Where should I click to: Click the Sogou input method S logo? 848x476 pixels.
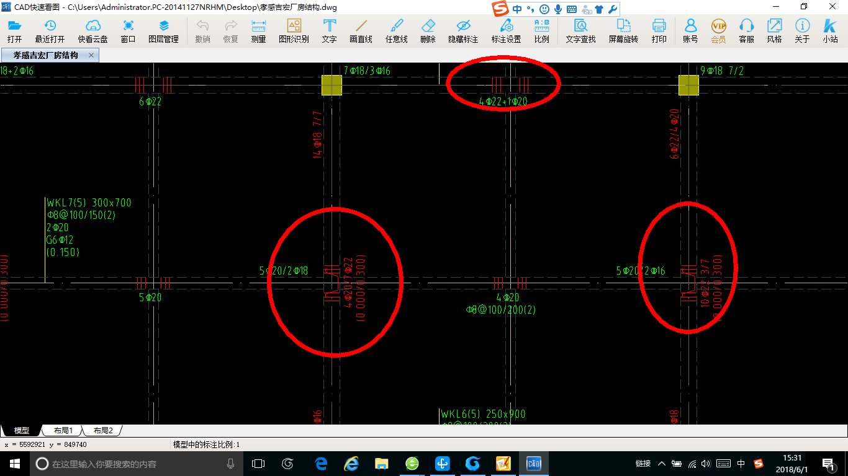coord(500,9)
